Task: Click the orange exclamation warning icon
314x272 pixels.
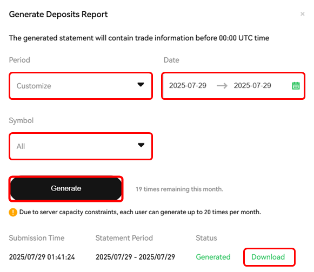Action: point(13,212)
